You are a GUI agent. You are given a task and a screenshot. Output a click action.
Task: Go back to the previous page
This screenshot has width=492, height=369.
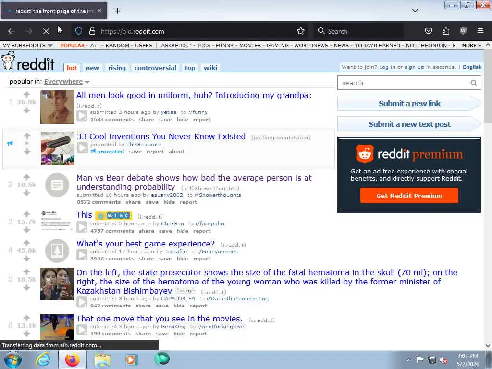(12, 31)
